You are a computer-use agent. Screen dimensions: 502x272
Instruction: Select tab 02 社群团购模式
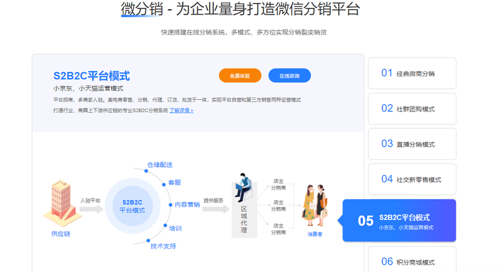(x=412, y=109)
